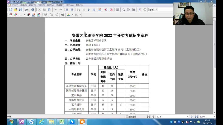Image resolution: width=223 pixels, height=125 pixels.
Task: Zoom out with the minus magnifier icon
Action: pos(72,10)
